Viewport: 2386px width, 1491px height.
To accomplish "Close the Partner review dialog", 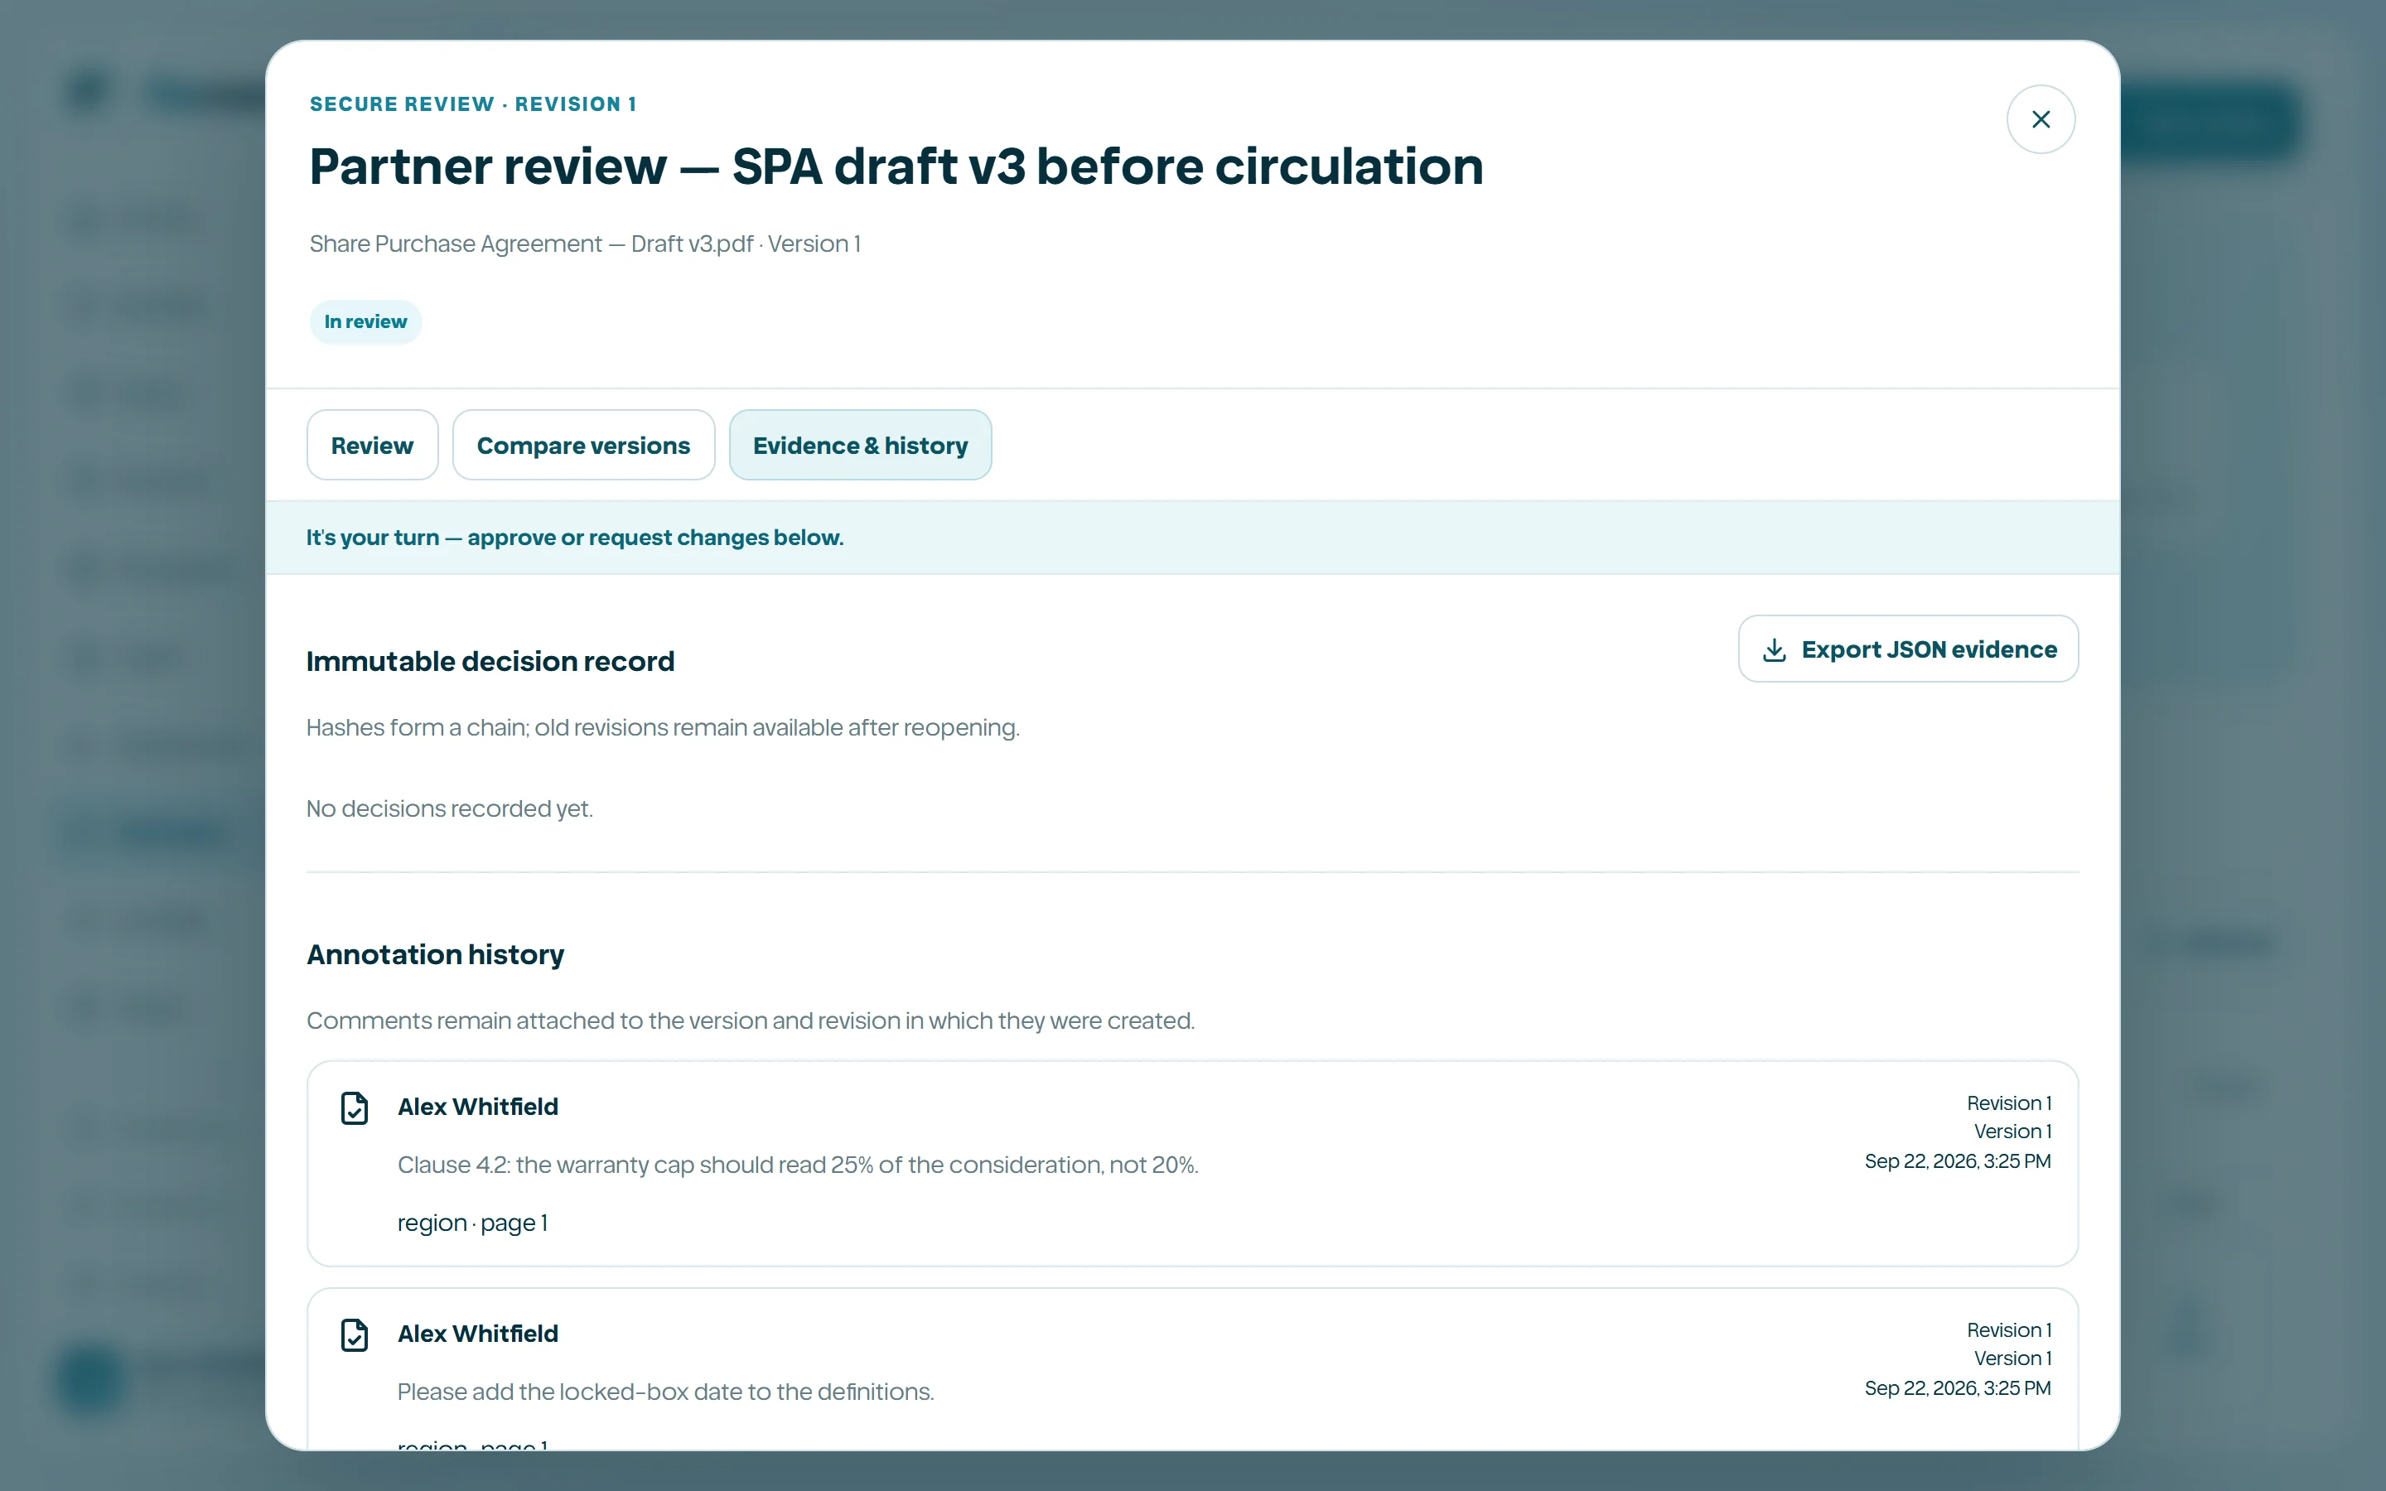I will point(2041,119).
